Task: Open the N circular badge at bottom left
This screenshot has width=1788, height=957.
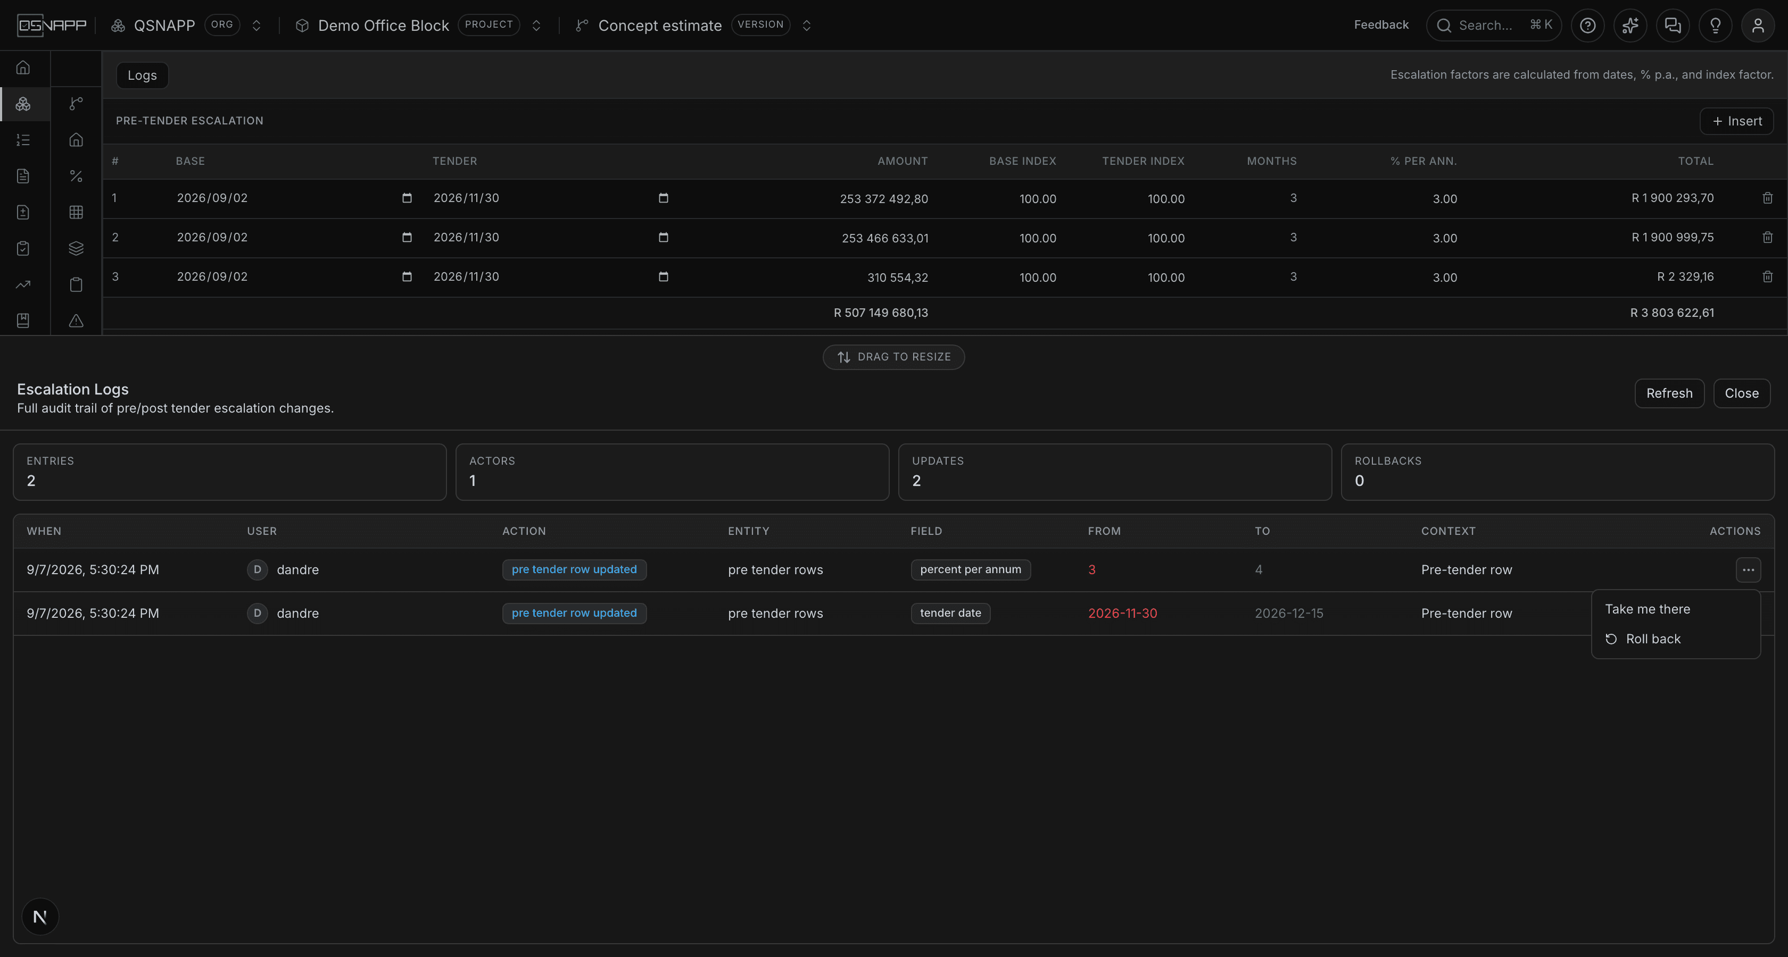Action: coord(40,917)
